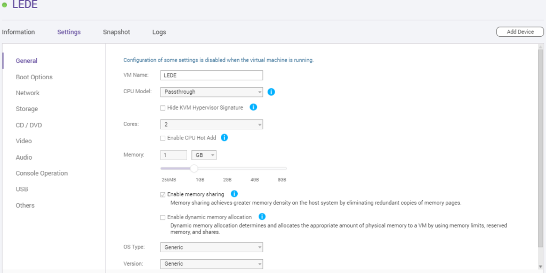Click info icon beside Enable memory sharing
The width and height of the screenshot is (546, 273).
235,194
